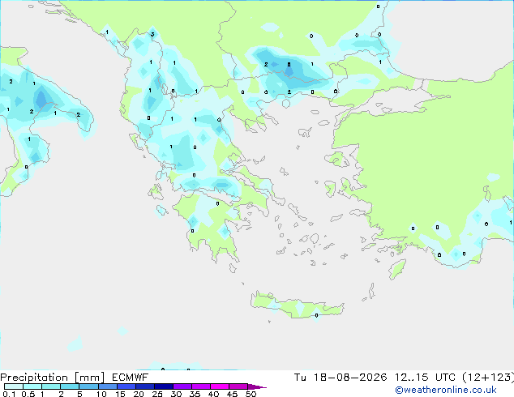Screen dimensions: 514x397
Task: Click the "ECMWF" model label
Action: click(x=131, y=378)
